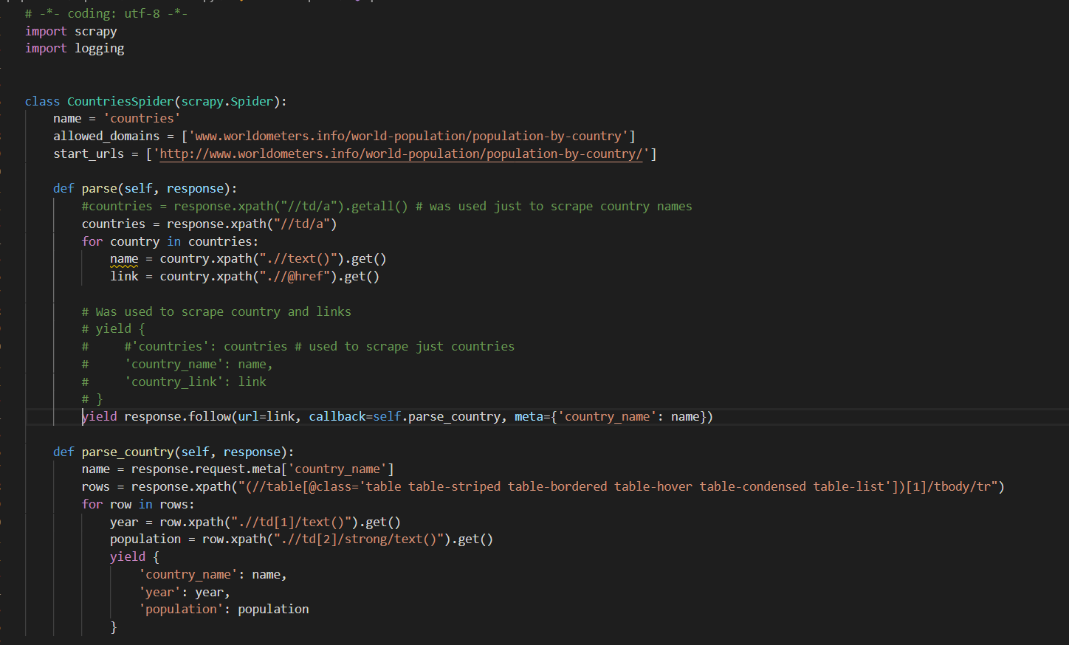This screenshot has width=1069, height=645.
Task: Click the 'country_name' meta dictionary key
Action: pyautogui.click(x=607, y=416)
